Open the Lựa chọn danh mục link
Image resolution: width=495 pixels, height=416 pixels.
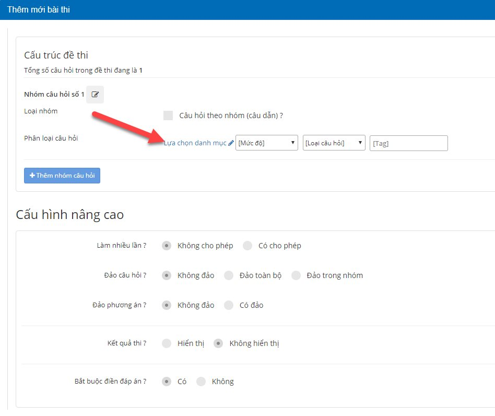click(x=195, y=143)
